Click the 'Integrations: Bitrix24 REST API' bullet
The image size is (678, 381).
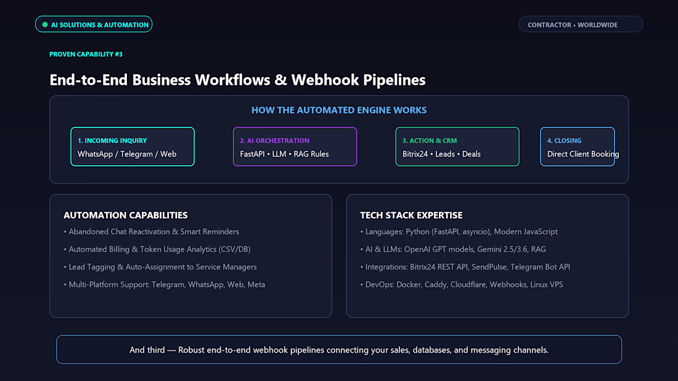465,267
